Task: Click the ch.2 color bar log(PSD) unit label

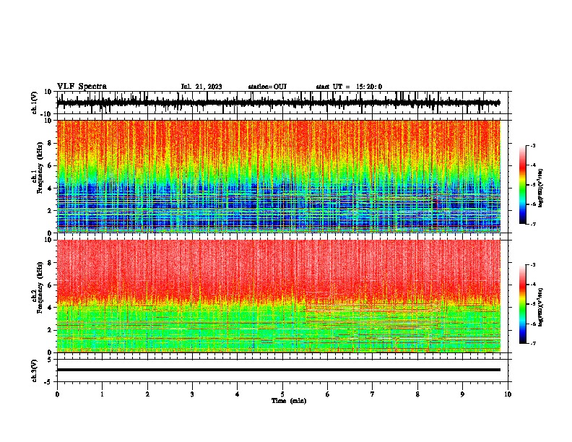Action: tap(541, 307)
